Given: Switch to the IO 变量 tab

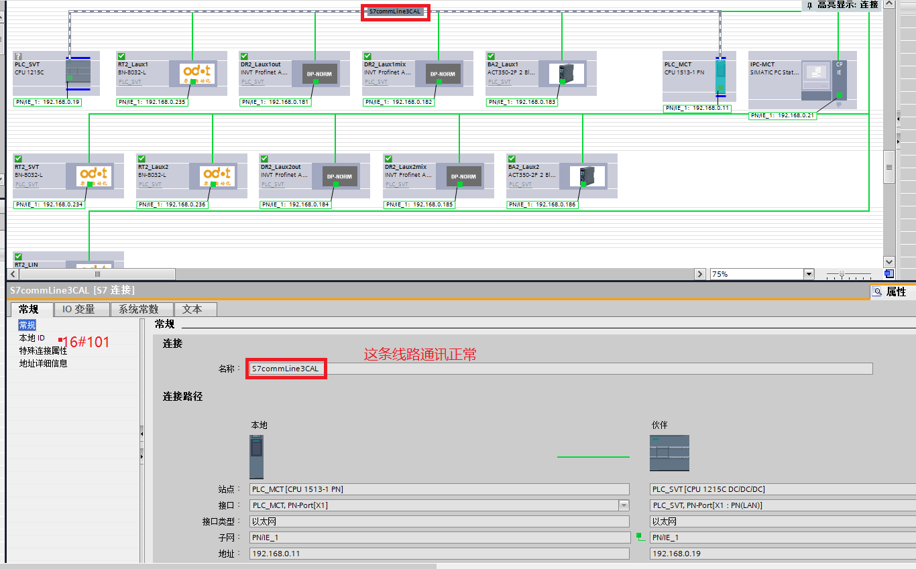Looking at the screenshot, I should pos(78,309).
